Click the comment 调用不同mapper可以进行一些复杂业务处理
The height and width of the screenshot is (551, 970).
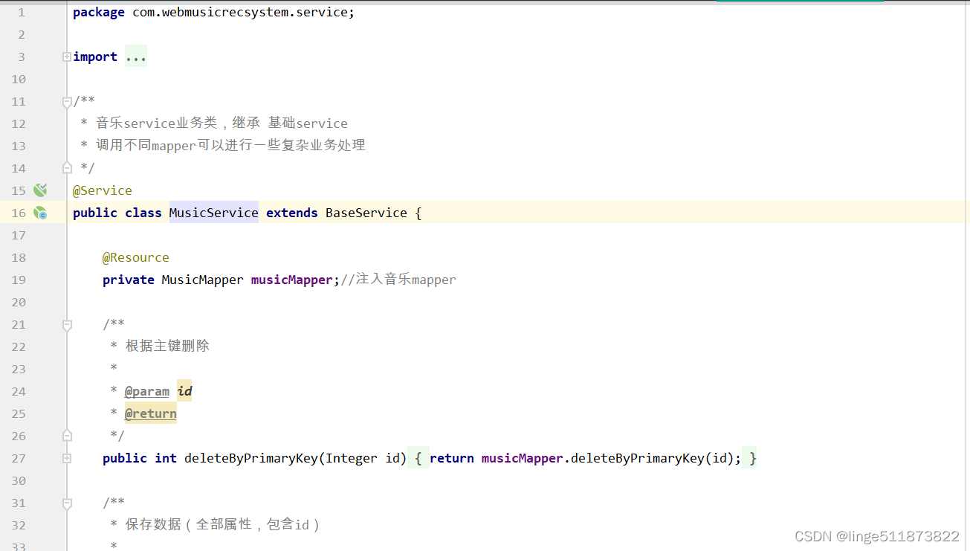pos(230,146)
